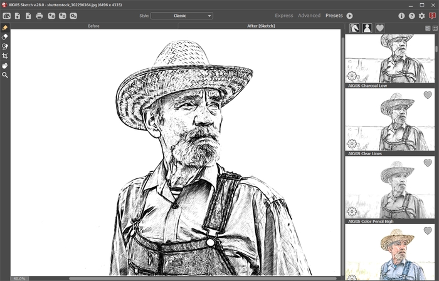Image resolution: width=439 pixels, height=281 pixels.
Task: Favorite the AKVIS Clear Lines preset heart
Action: [x=428, y=95]
